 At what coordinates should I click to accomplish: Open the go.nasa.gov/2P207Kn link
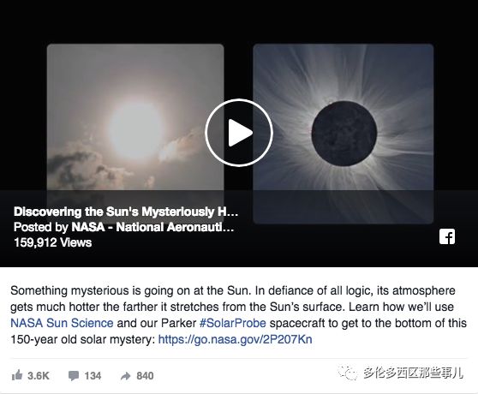click(235, 339)
